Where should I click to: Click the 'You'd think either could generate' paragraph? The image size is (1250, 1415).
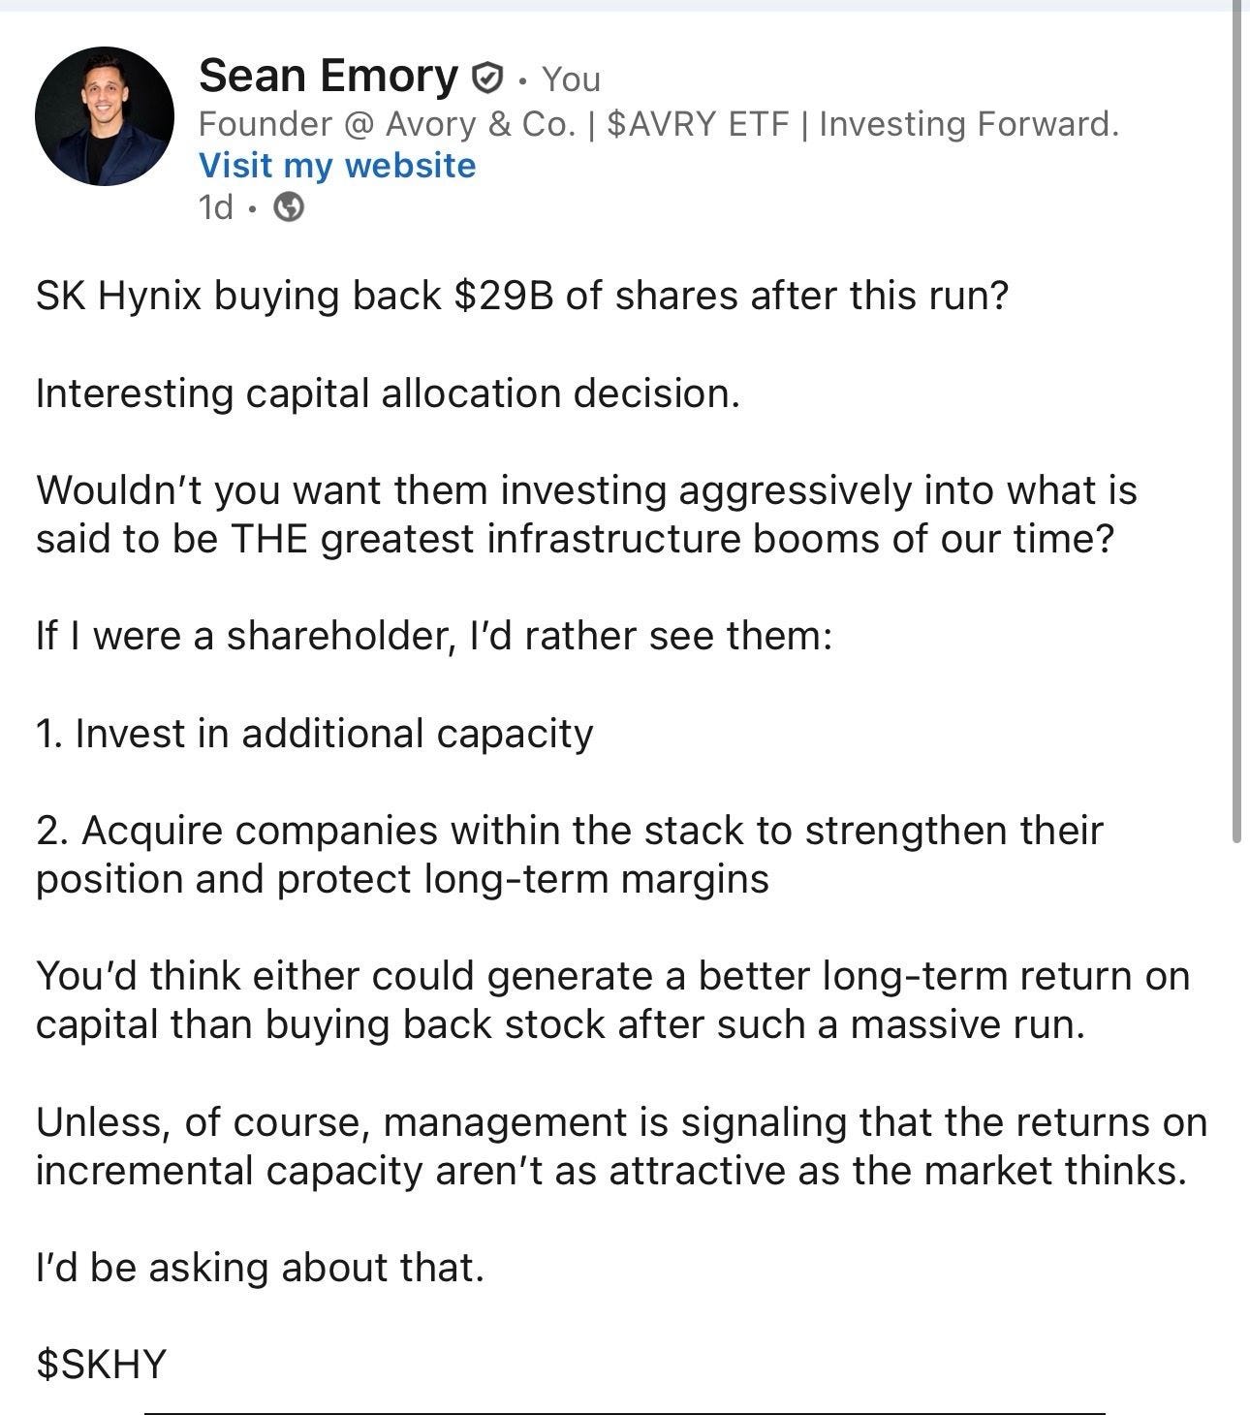point(612,1000)
